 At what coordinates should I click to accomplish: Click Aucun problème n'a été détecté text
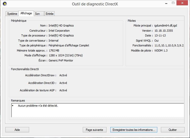click(38, 106)
